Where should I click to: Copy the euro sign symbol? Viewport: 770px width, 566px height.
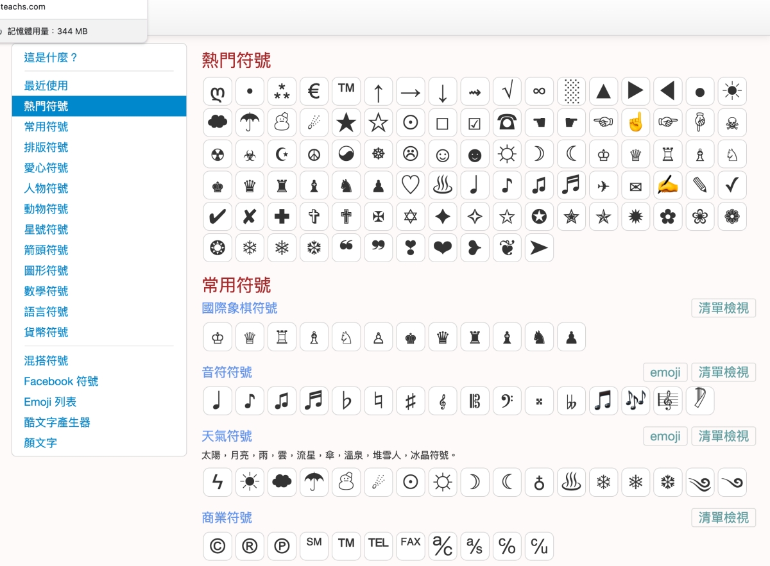314,92
